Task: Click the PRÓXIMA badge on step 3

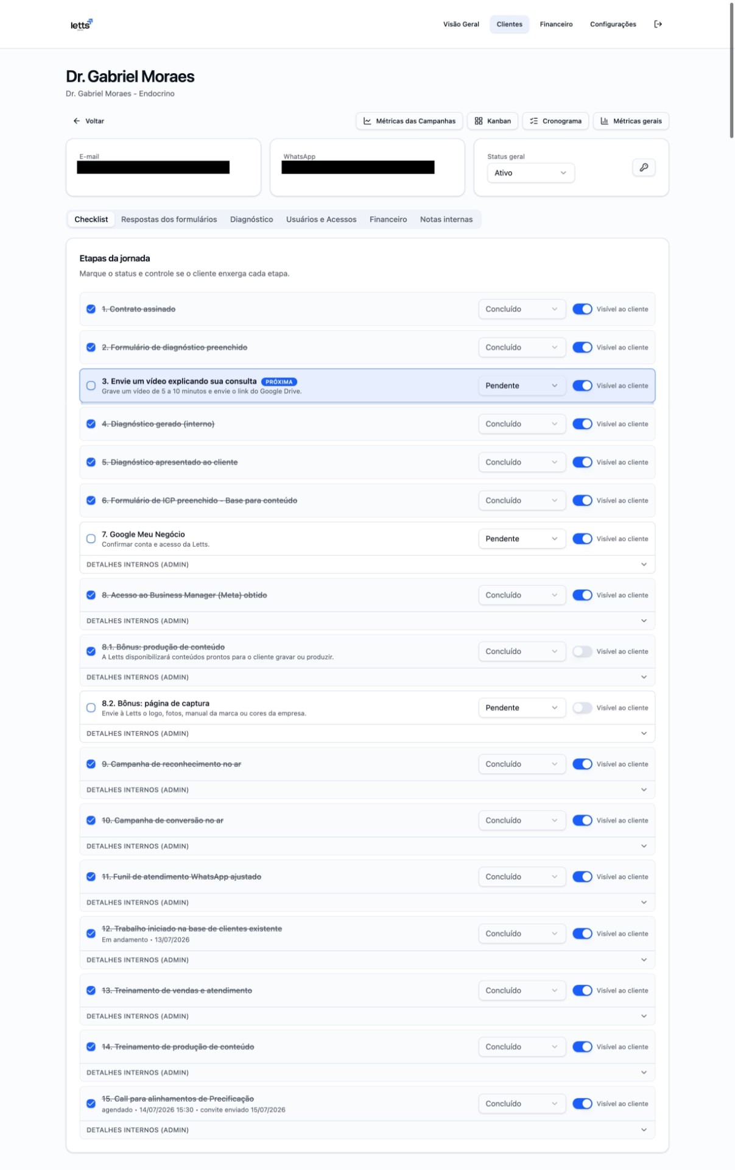Action: (279, 382)
